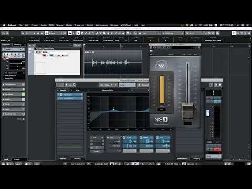Click the Record button in transport bar
This screenshot has width=252, height=189.
150,164
